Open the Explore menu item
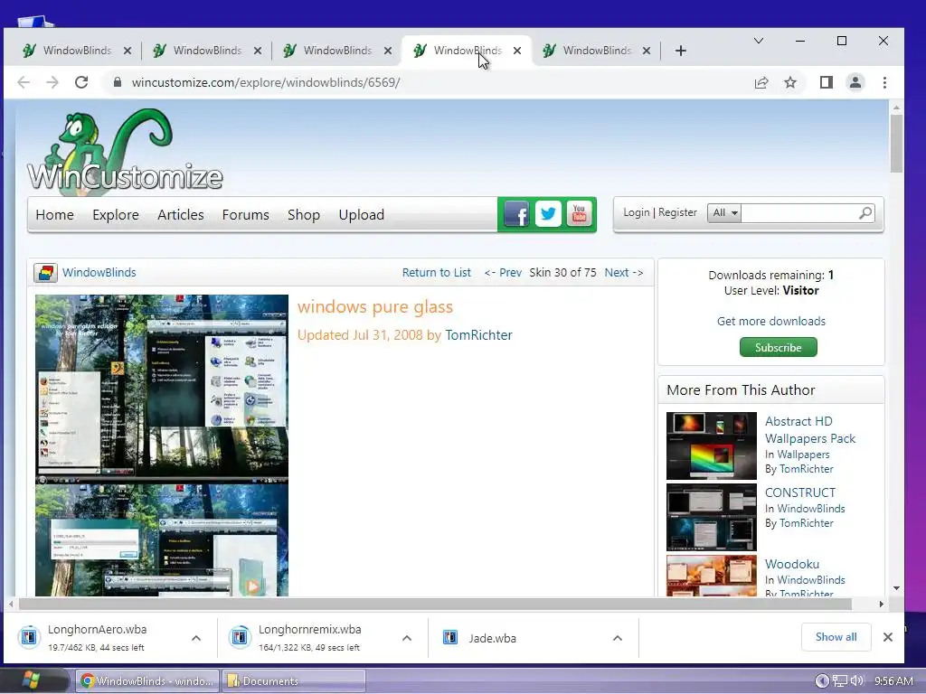The image size is (926, 694). tap(116, 215)
